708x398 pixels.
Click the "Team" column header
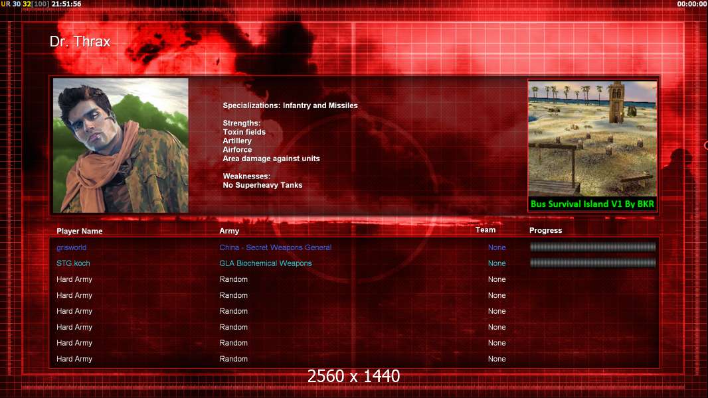coord(486,230)
